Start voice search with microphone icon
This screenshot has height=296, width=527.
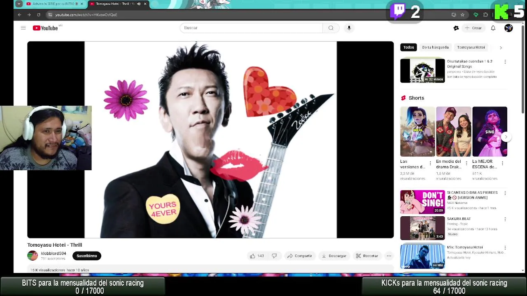pyautogui.click(x=349, y=28)
